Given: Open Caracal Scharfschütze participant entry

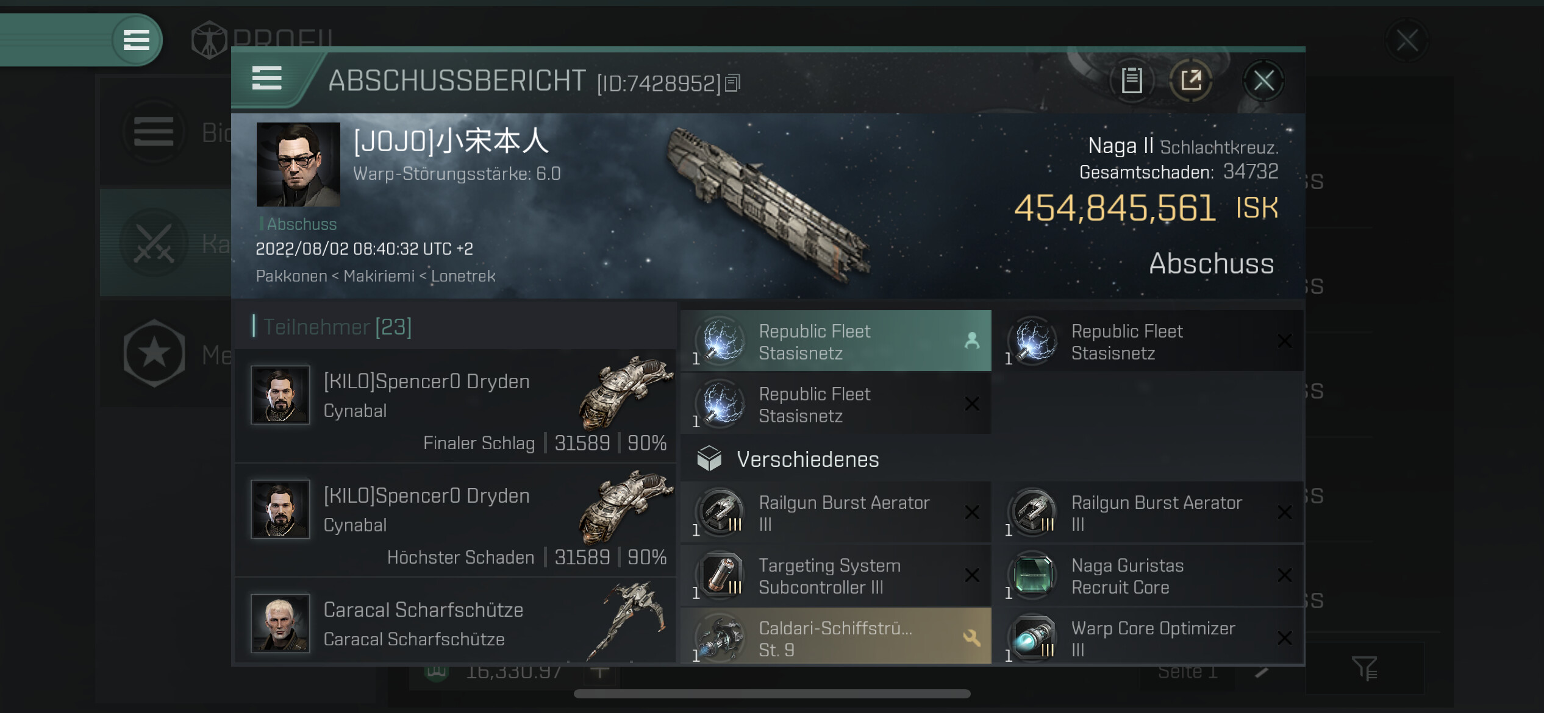Looking at the screenshot, I should tap(456, 622).
